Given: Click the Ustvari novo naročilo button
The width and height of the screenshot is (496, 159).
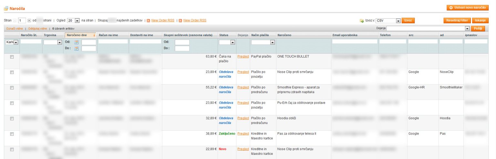Looking at the screenshot, I should 468,7.
